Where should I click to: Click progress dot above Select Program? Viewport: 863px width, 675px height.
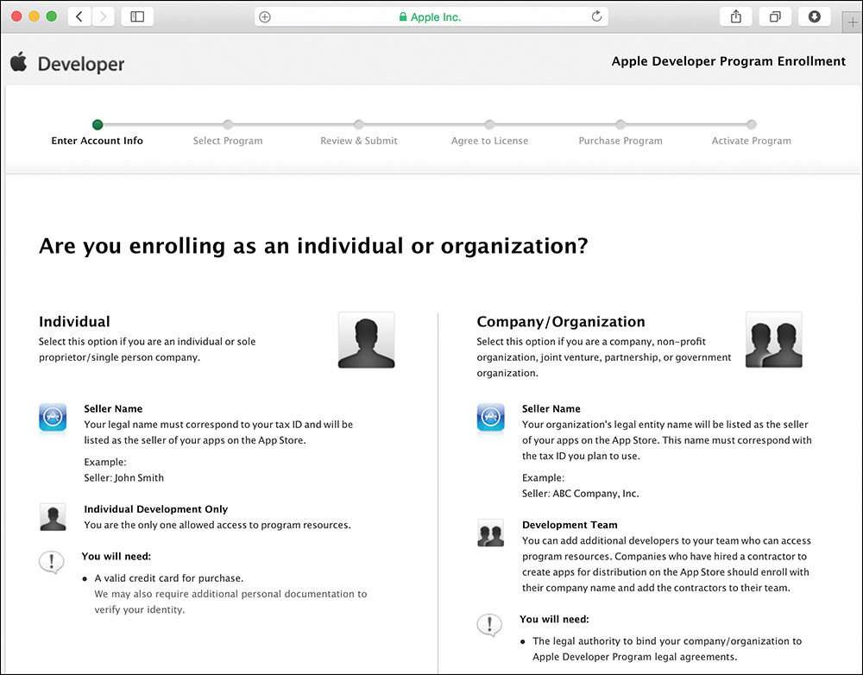click(x=228, y=124)
